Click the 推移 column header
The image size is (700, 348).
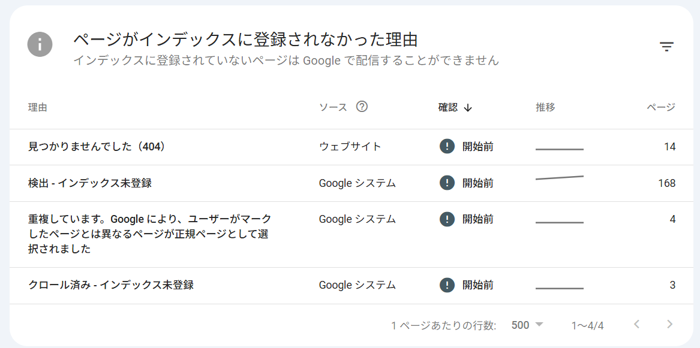545,108
